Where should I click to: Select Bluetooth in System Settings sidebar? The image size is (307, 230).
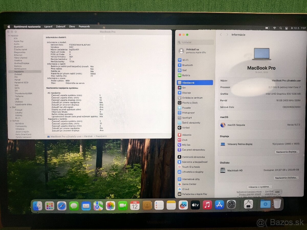187,65
